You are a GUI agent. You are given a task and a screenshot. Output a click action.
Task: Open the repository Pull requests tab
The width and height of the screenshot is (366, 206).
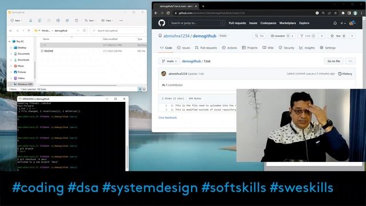pyautogui.click(x=206, y=47)
